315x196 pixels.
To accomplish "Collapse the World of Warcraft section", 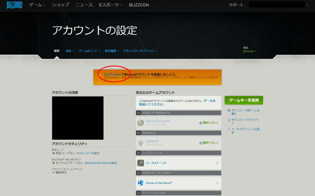I will (138, 113).
